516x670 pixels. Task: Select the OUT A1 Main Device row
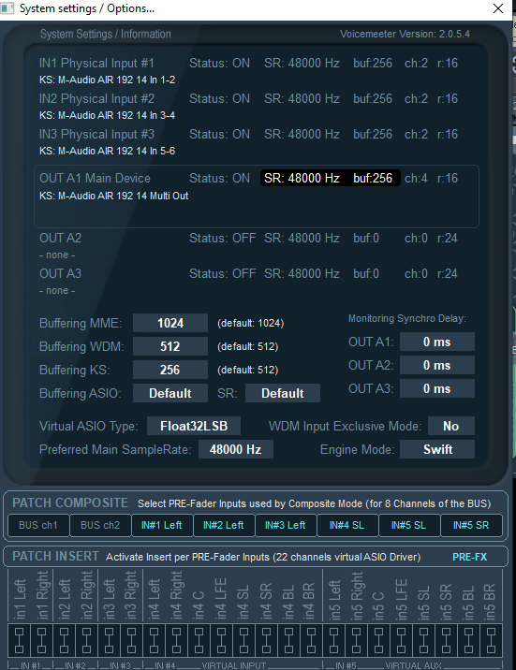coord(257,197)
